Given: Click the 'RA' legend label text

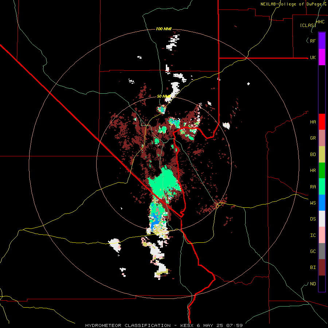Looking at the screenshot, I should pos(313,187).
